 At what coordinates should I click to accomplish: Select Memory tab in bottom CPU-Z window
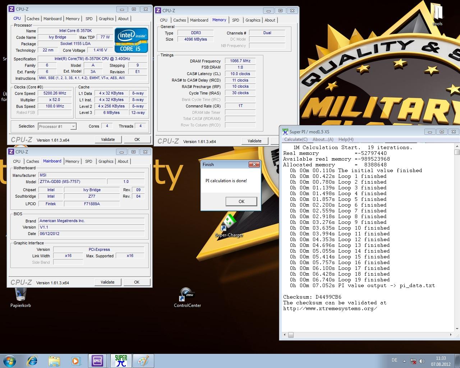click(72, 161)
